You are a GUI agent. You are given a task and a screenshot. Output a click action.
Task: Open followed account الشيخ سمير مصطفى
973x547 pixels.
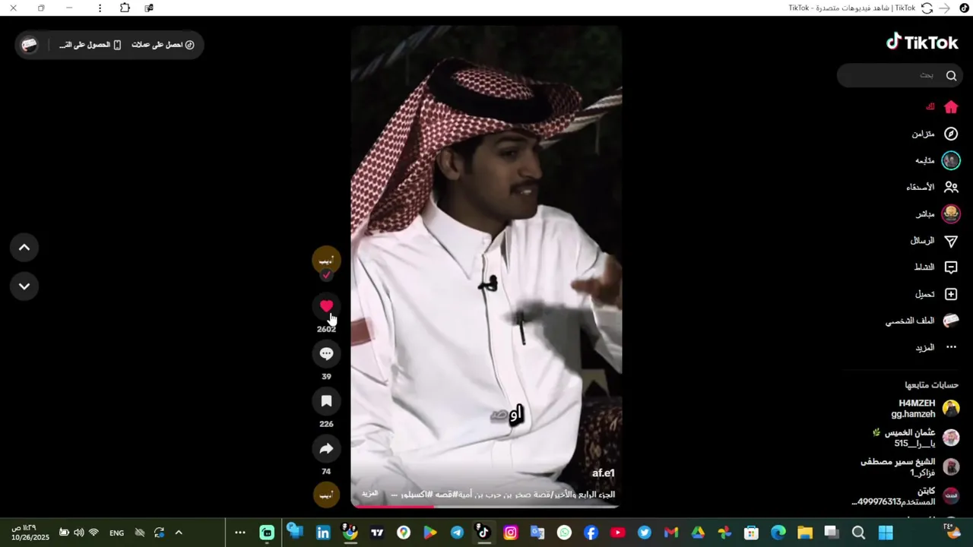910,466
